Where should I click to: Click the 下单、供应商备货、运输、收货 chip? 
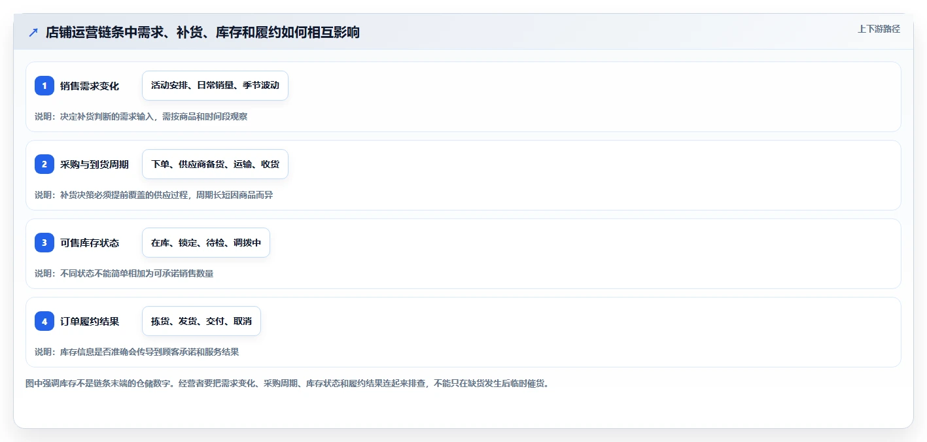(215, 164)
